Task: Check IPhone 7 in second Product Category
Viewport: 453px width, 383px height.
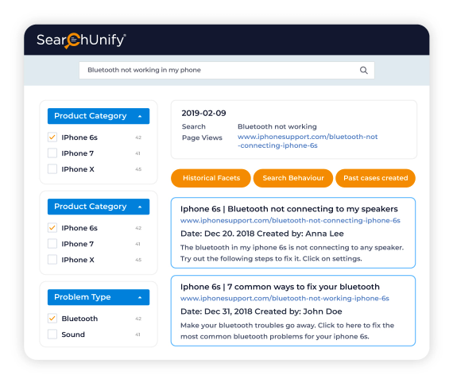Action: [x=52, y=244]
